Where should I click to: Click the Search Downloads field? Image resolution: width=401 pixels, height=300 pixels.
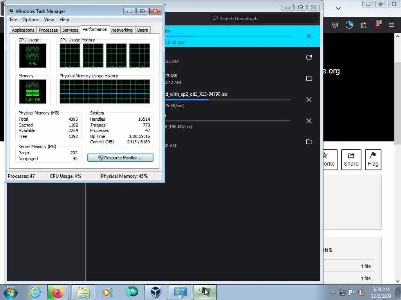click(264, 18)
